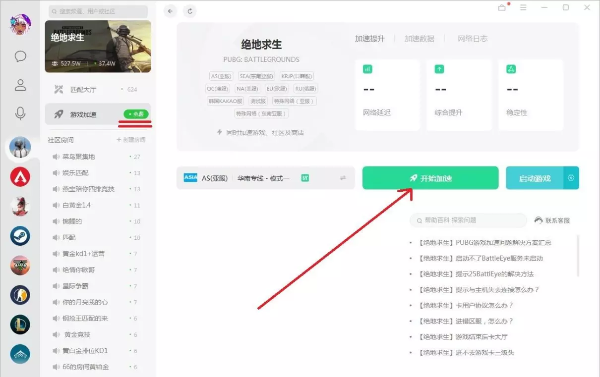Screen dimensions: 600x377
Task: Click the refresh button
Action: coord(189,11)
